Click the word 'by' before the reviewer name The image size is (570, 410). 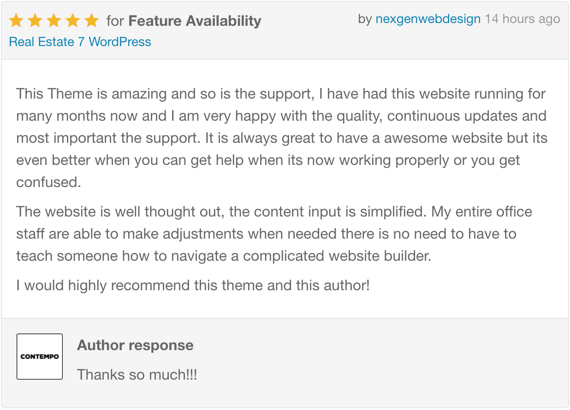point(365,19)
